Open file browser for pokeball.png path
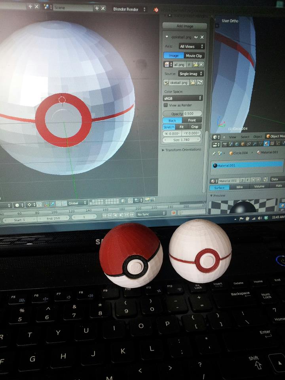The image size is (285, 380). pos(193,83)
